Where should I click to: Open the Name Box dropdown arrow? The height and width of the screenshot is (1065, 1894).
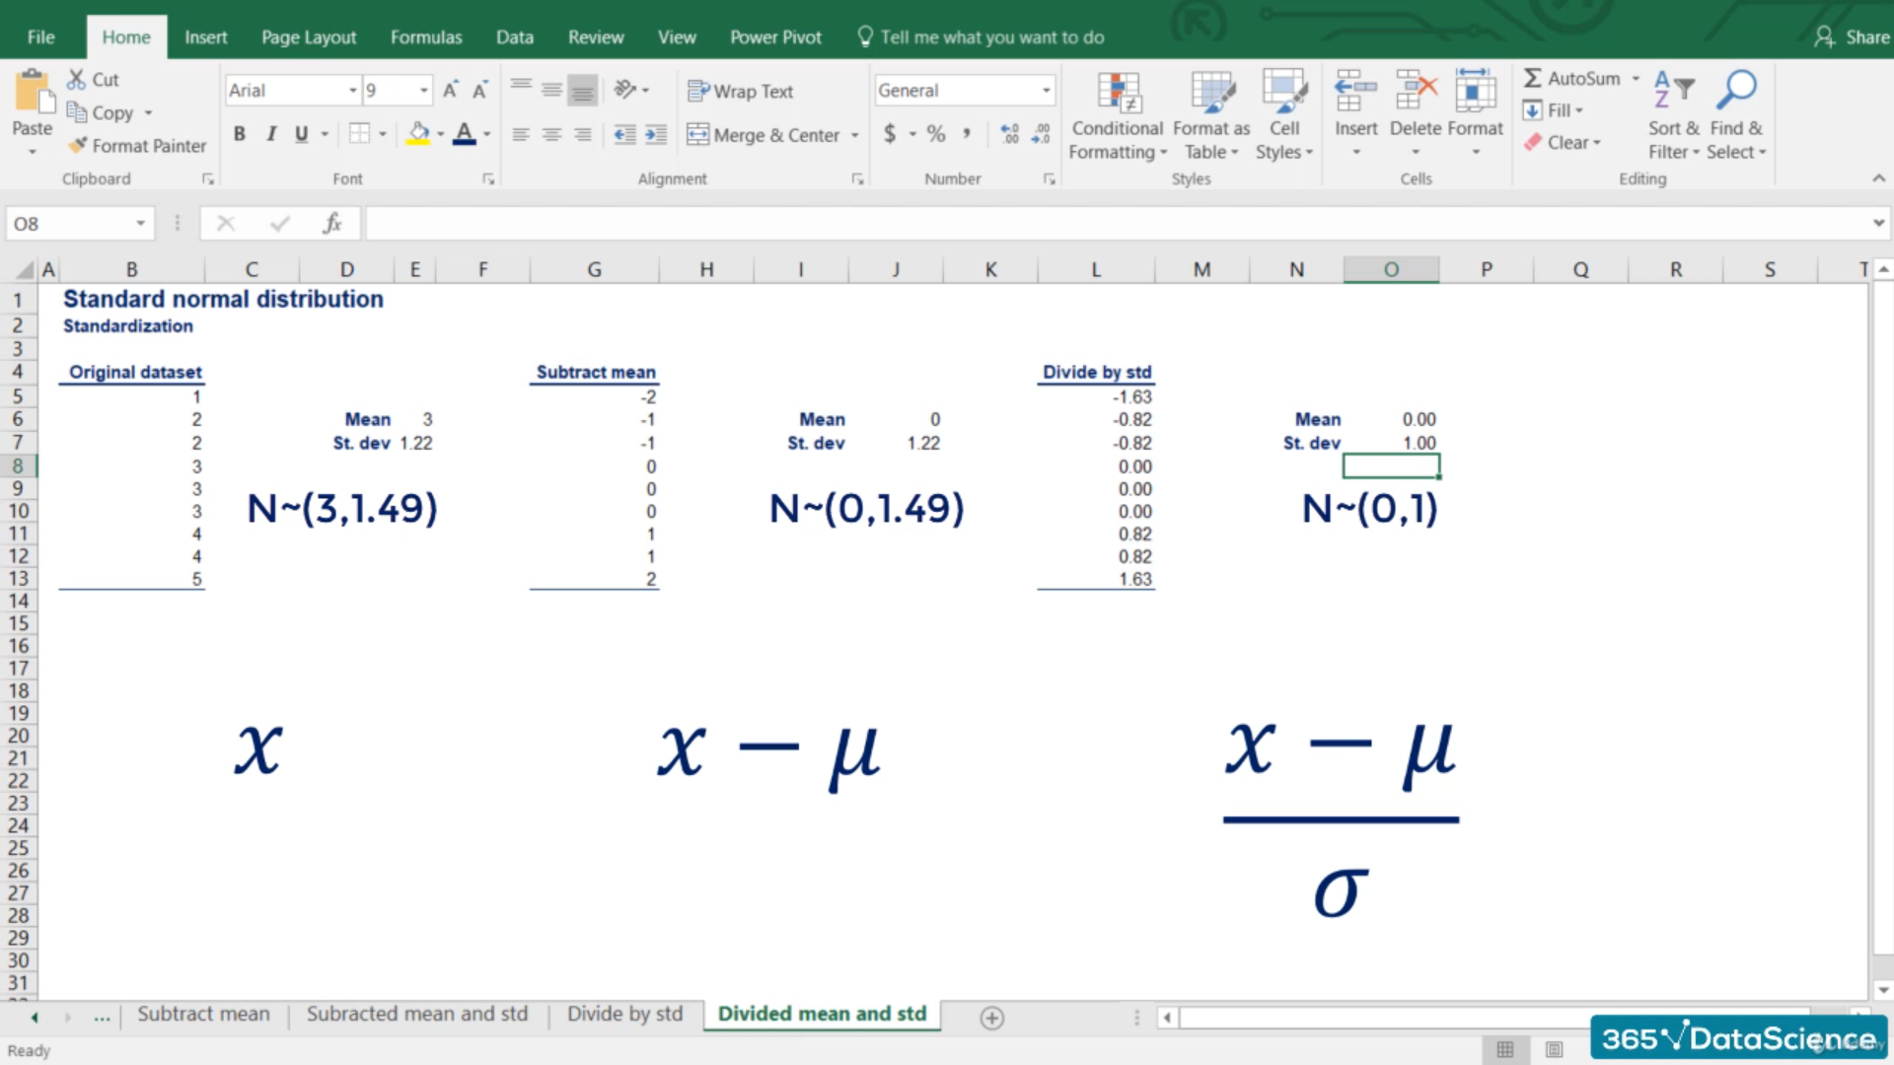140,224
